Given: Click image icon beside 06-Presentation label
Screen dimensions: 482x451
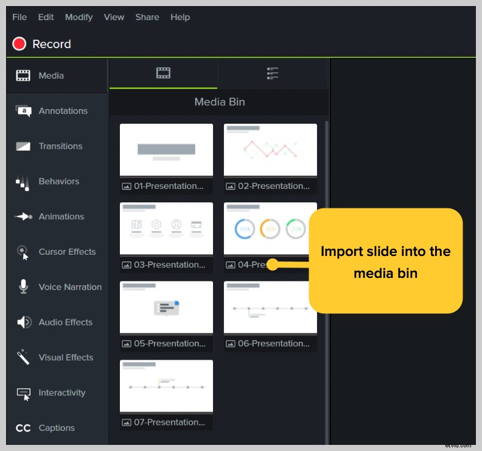Looking at the screenshot, I should pyautogui.click(x=230, y=344).
